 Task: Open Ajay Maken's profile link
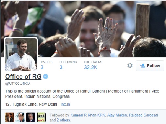pyautogui.click(x=117, y=115)
